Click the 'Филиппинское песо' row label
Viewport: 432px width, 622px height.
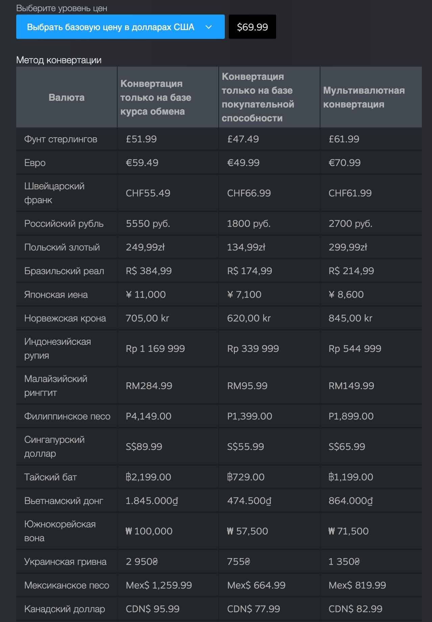click(x=67, y=416)
